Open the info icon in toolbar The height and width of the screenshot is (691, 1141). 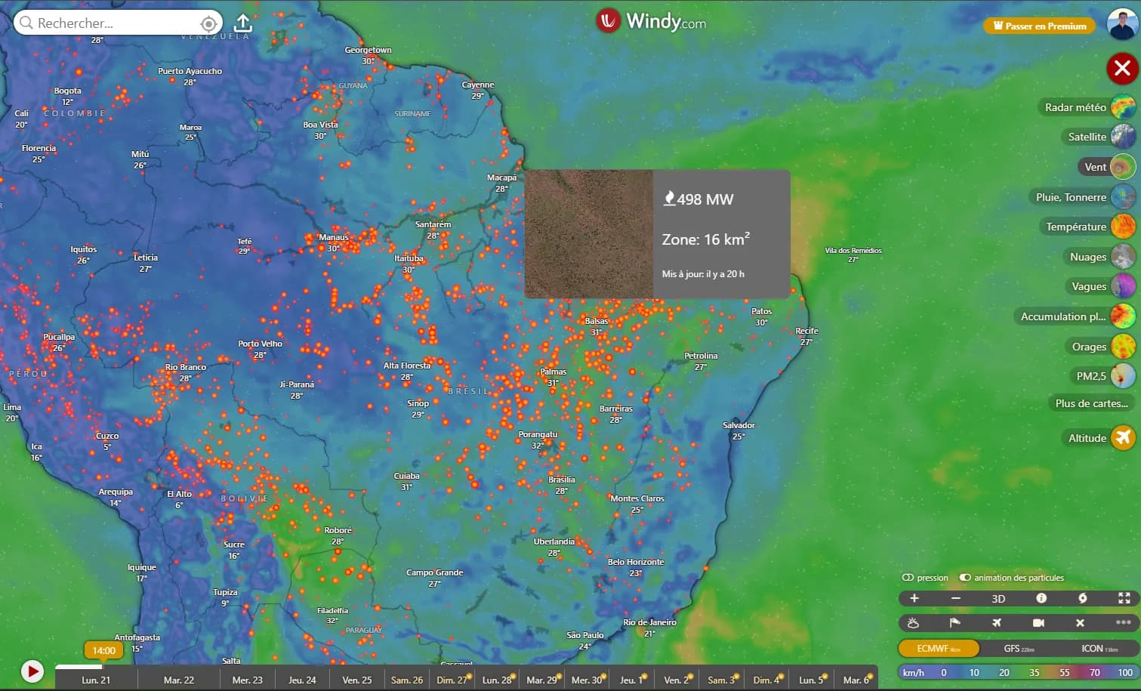point(1041,598)
